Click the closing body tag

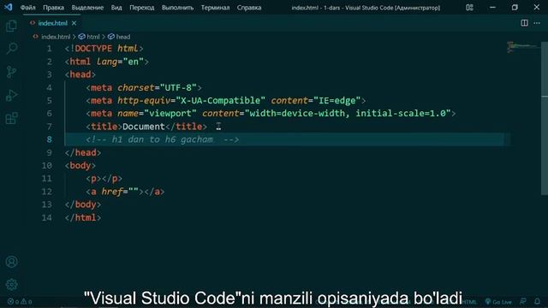point(83,204)
